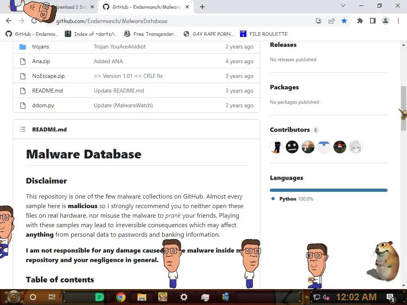This screenshot has height=305, width=407.
Task: Open the notification center icon
Action: [x=391, y=298]
